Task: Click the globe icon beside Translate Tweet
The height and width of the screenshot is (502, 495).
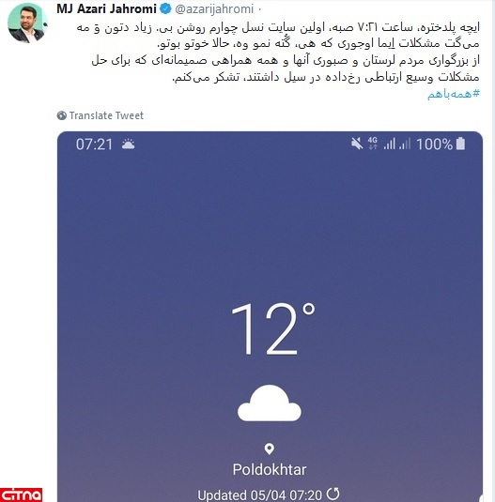Action: click(61, 115)
